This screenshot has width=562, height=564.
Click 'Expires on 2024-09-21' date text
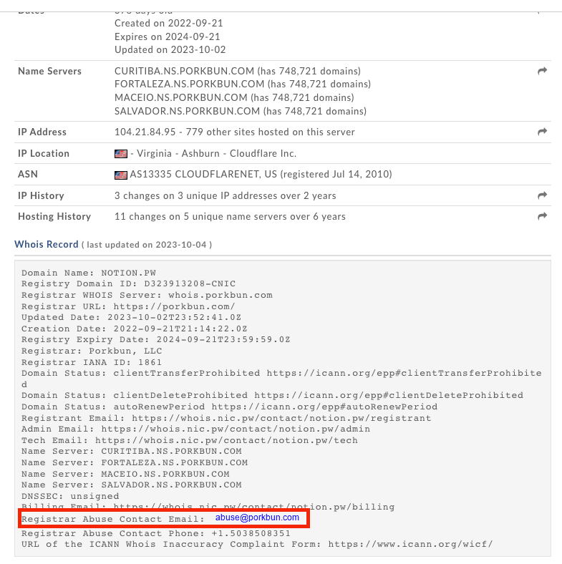(x=168, y=37)
